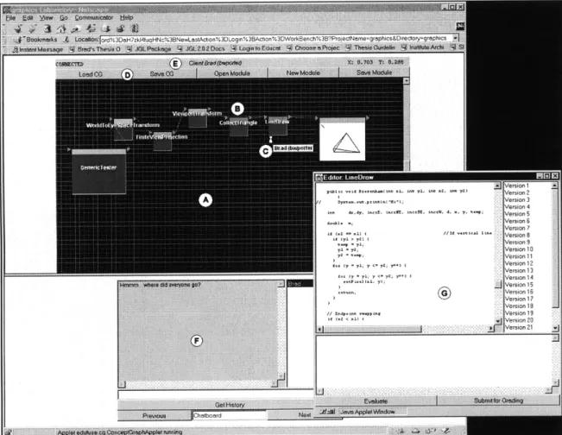Select Version 21 in the editor list
The height and width of the screenshot is (435, 562).
tap(519, 327)
